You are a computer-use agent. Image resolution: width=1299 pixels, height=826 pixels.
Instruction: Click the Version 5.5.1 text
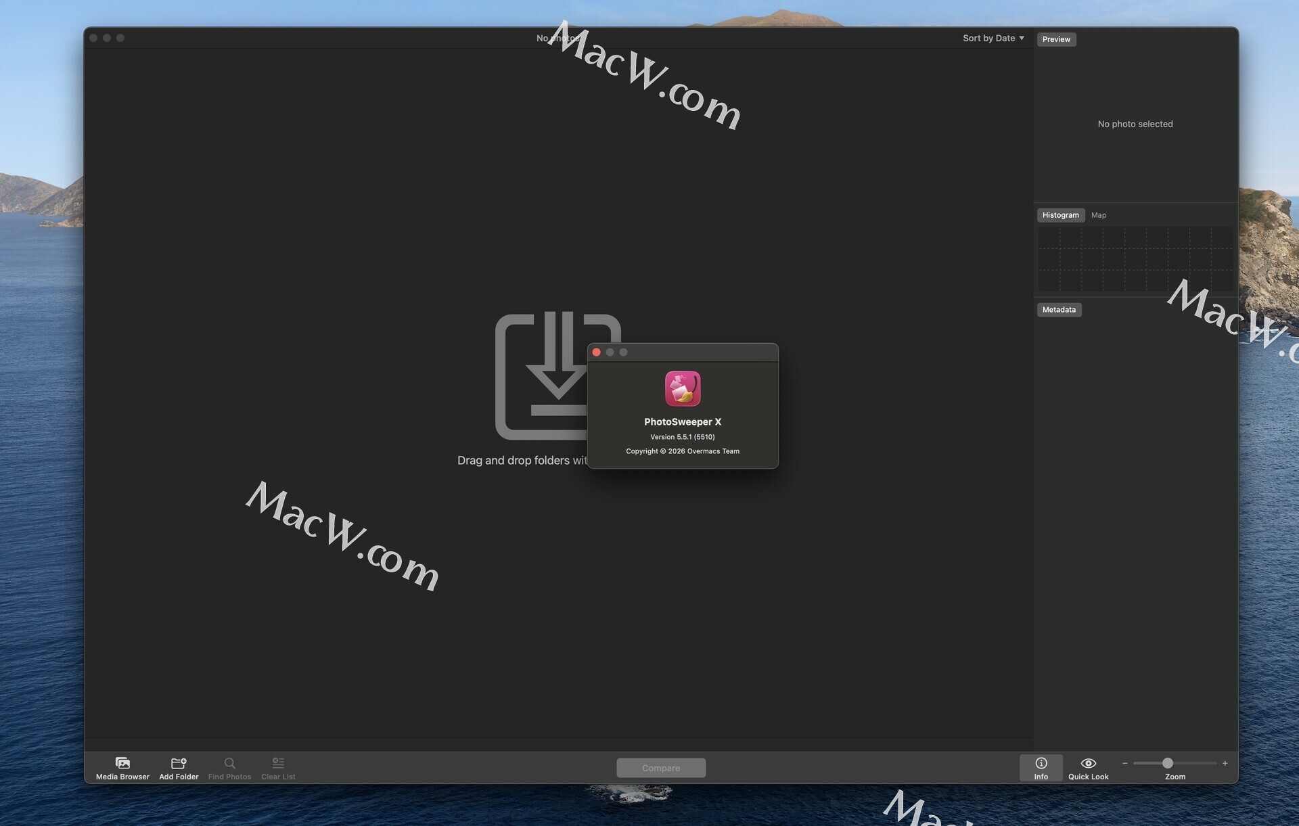tap(682, 437)
